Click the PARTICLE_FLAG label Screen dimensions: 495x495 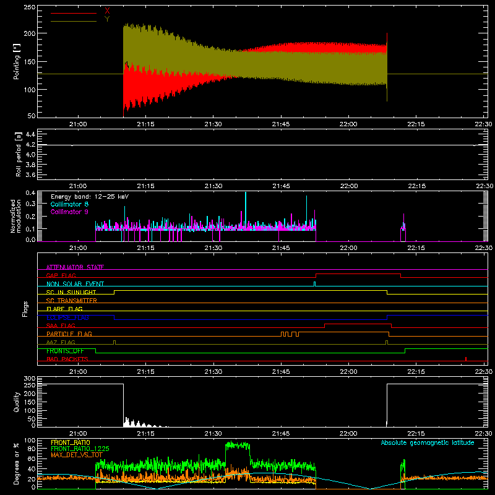pyautogui.click(x=69, y=334)
